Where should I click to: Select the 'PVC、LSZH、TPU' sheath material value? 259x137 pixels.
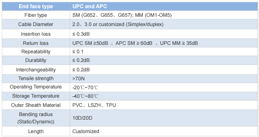[x=94, y=105]
